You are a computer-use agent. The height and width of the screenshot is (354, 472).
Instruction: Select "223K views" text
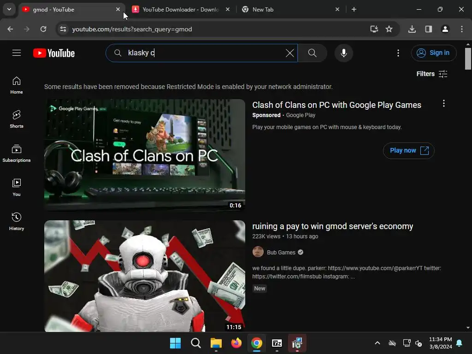click(x=266, y=236)
